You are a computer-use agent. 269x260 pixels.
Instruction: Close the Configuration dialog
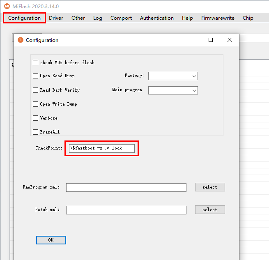(x=230, y=40)
